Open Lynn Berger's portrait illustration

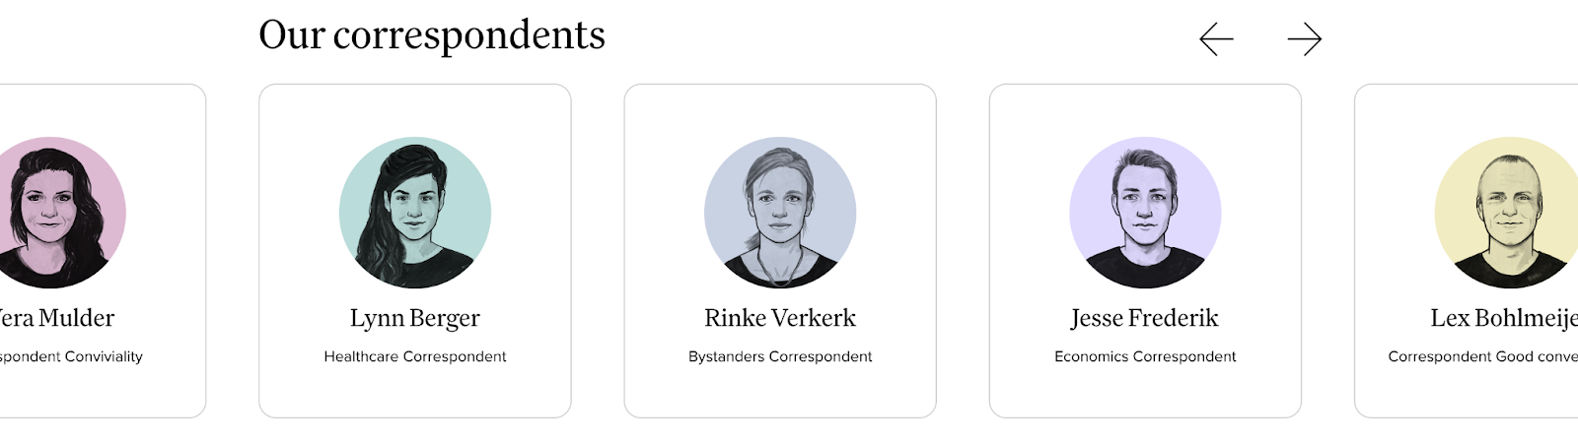pyautogui.click(x=415, y=213)
